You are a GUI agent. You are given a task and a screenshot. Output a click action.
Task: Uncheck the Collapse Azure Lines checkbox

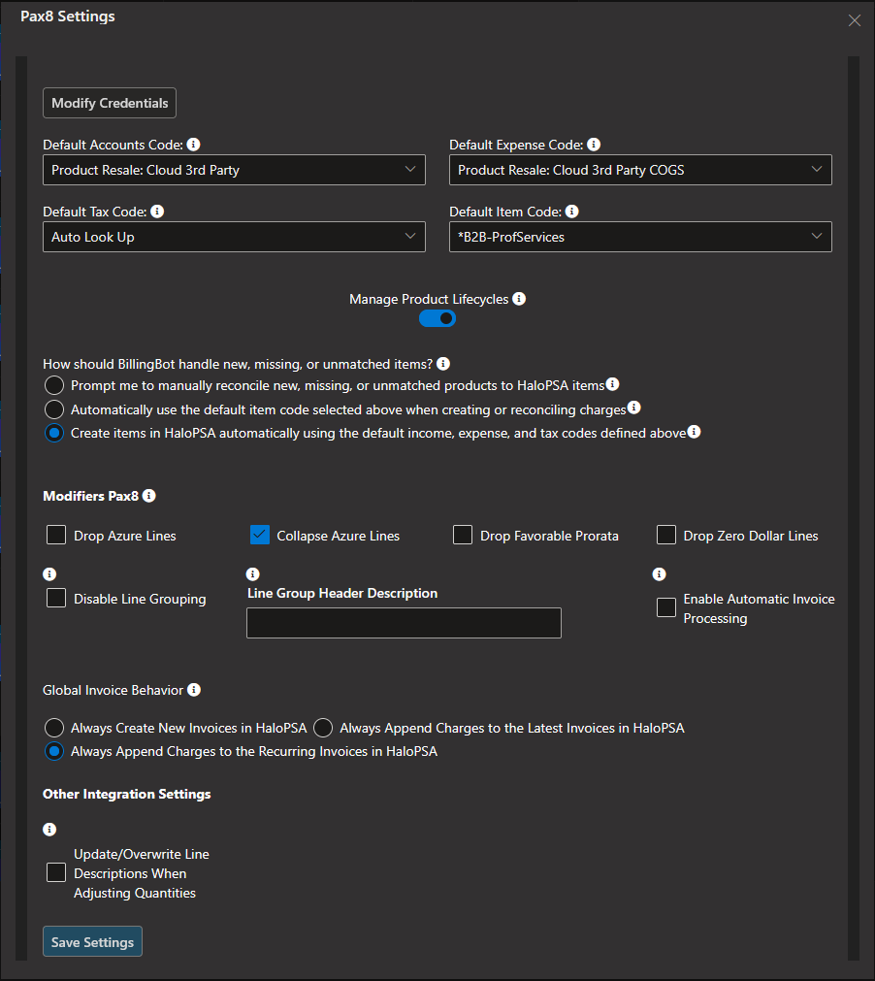pyautogui.click(x=260, y=535)
